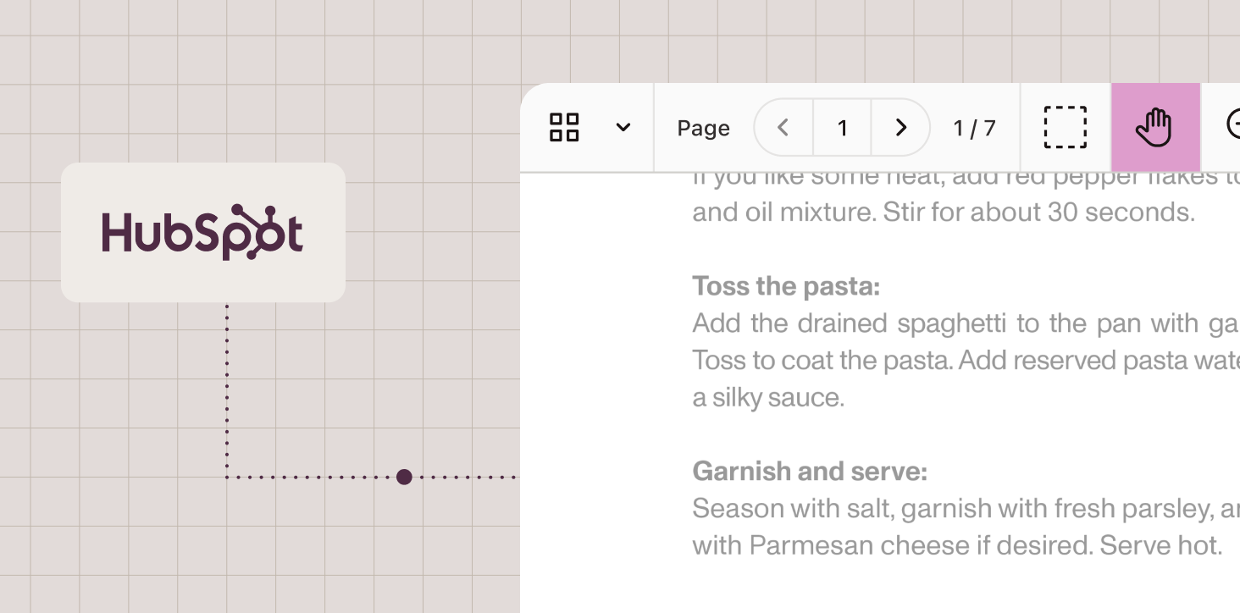Viewport: 1240px width, 613px height.
Task: Open the view options chevron dropdown
Action: (x=623, y=127)
